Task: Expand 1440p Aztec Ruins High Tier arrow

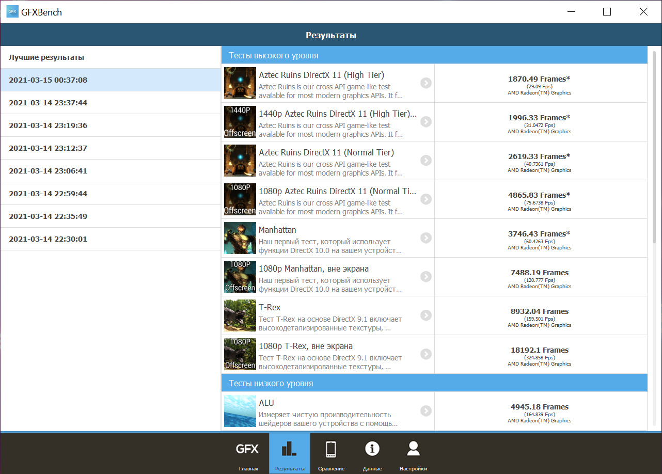Action: pos(425,122)
